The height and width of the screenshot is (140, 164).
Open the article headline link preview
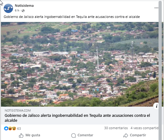77,118
